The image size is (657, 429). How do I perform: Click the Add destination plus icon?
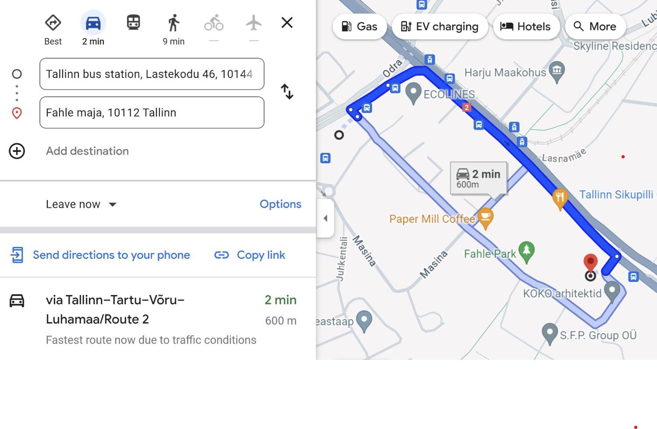17,151
